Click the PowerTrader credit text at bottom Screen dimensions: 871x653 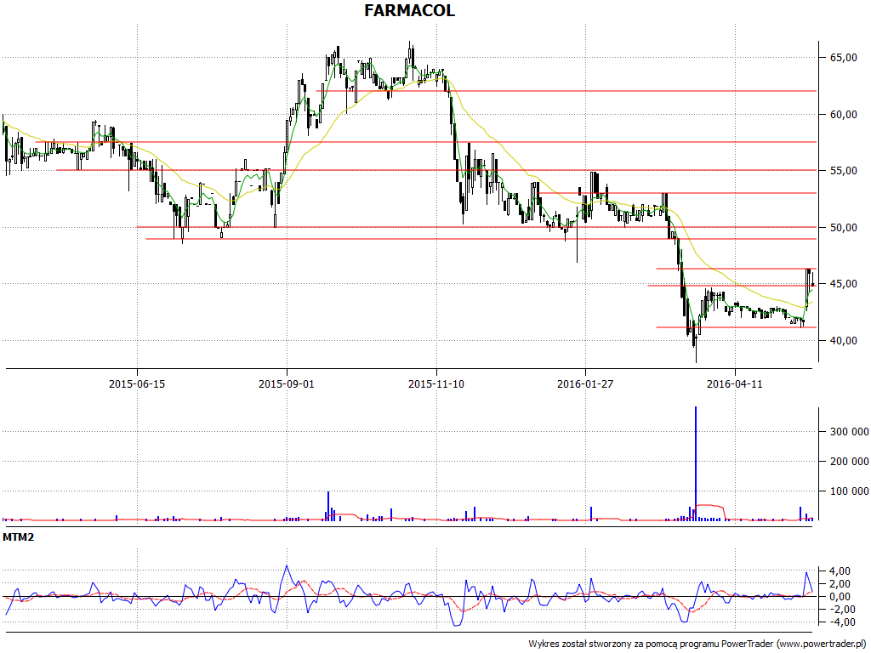tap(698, 644)
